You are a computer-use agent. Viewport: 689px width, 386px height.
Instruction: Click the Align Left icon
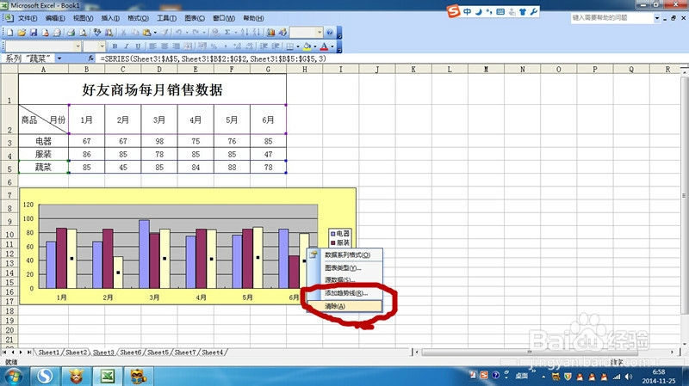[x=152, y=46]
